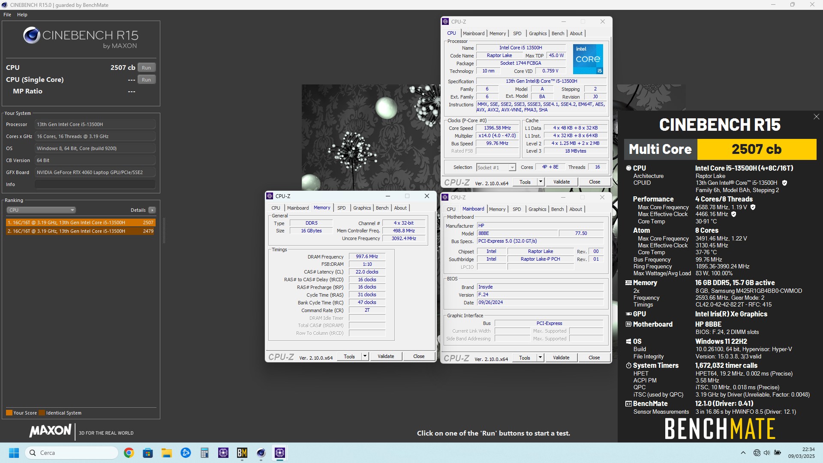The image size is (823, 463).
Task: Open battery status tray icon
Action: (777, 453)
